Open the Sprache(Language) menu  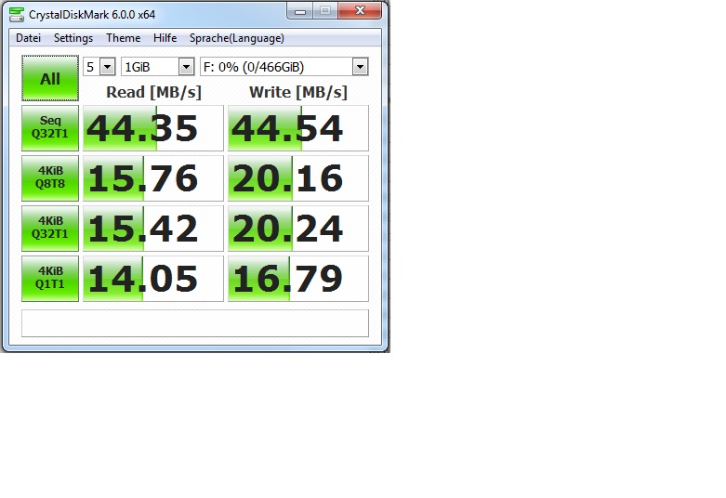click(237, 38)
